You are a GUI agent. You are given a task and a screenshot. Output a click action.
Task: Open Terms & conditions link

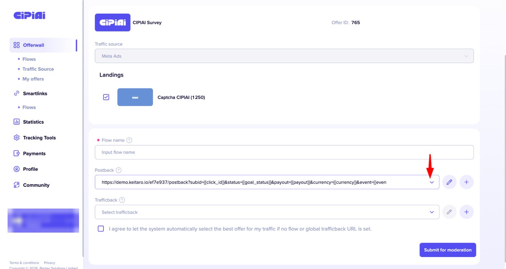(24, 263)
